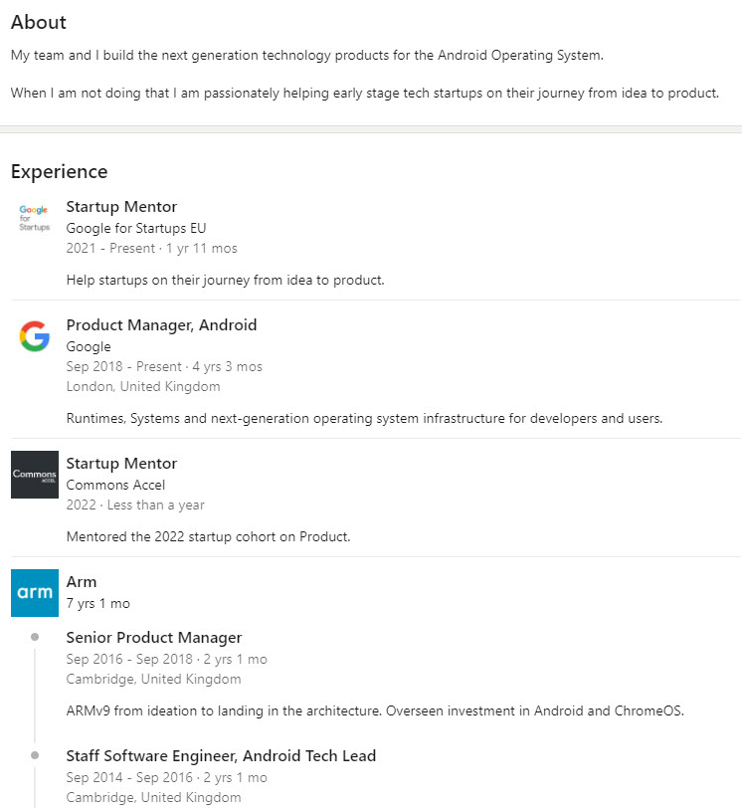Click the Experience section heading
The image size is (742, 808).
pos(59,171)
